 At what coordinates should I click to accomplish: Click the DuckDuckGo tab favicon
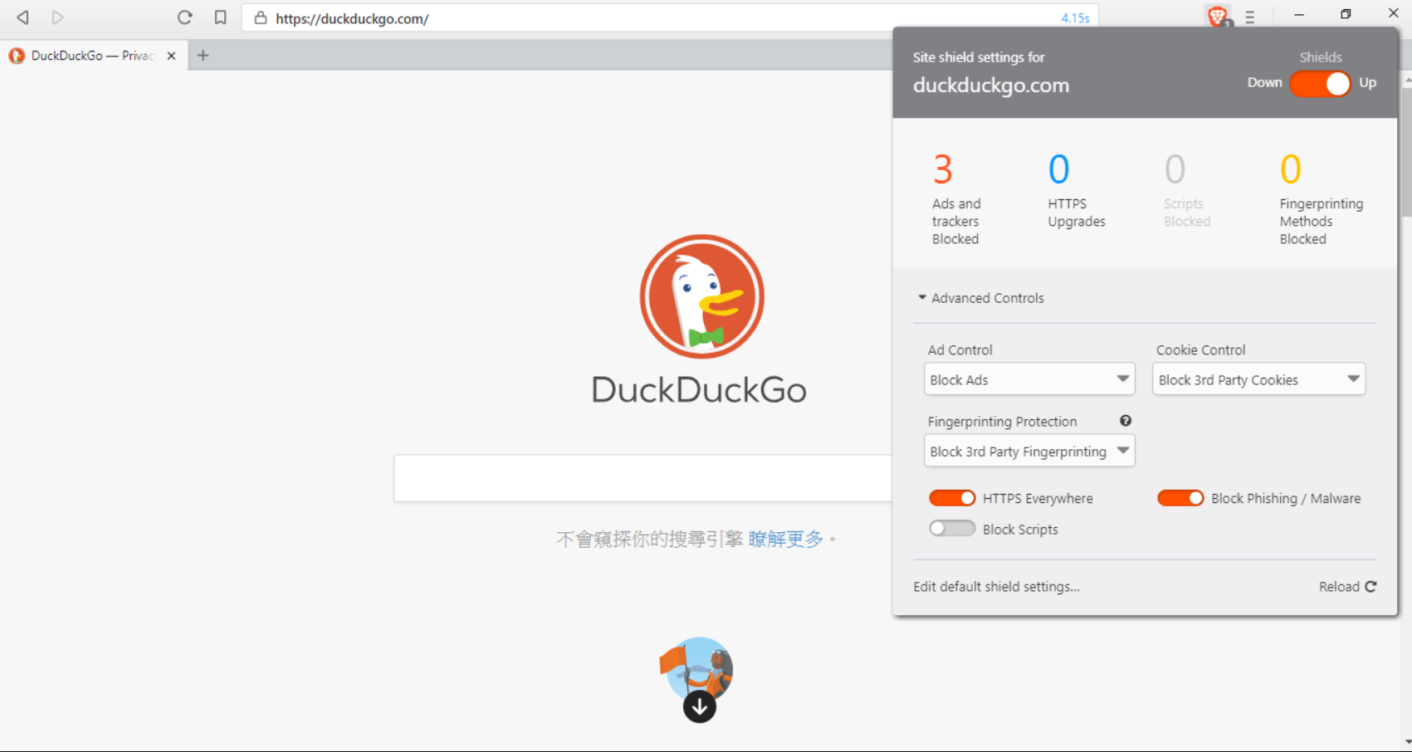click(x=17, y=56)
